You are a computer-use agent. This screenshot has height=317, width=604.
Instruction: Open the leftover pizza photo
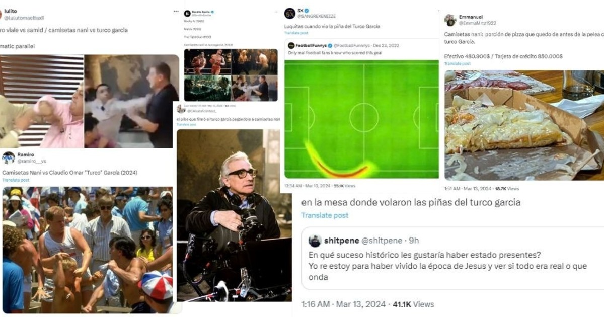tap(524, 125)
